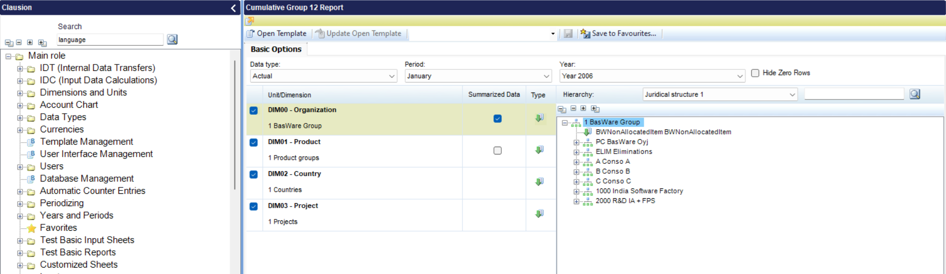Click the Open Template button
This screenshot has width=946, height=274.
(x=277, y=33)
